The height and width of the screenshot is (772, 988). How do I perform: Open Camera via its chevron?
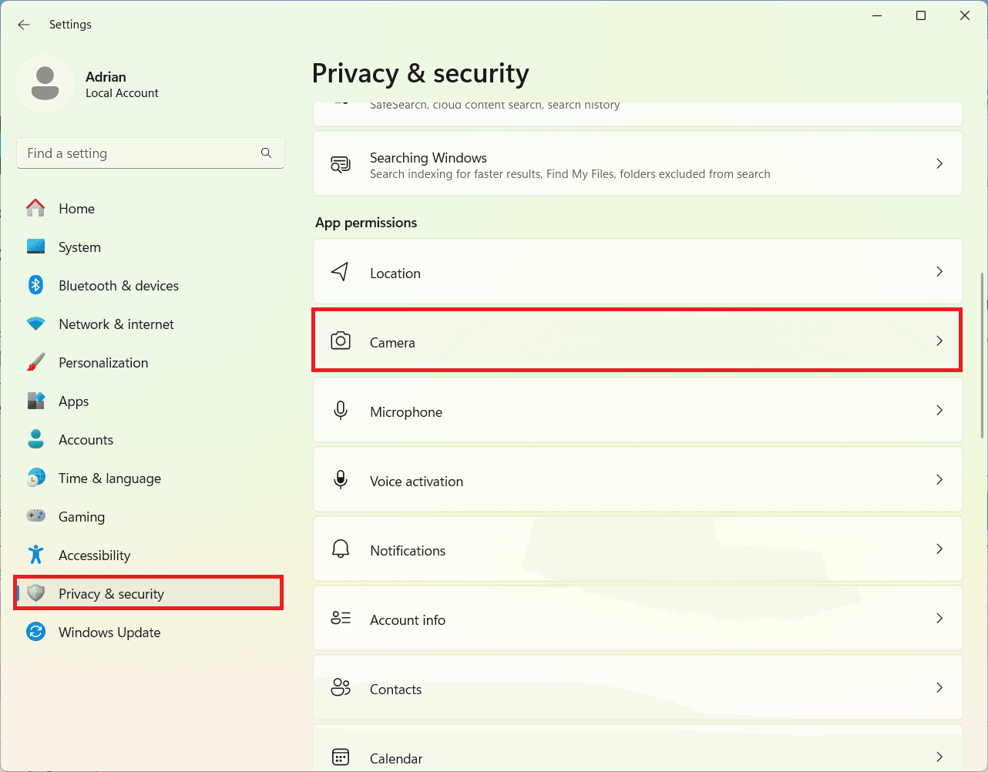coord(939,341)
